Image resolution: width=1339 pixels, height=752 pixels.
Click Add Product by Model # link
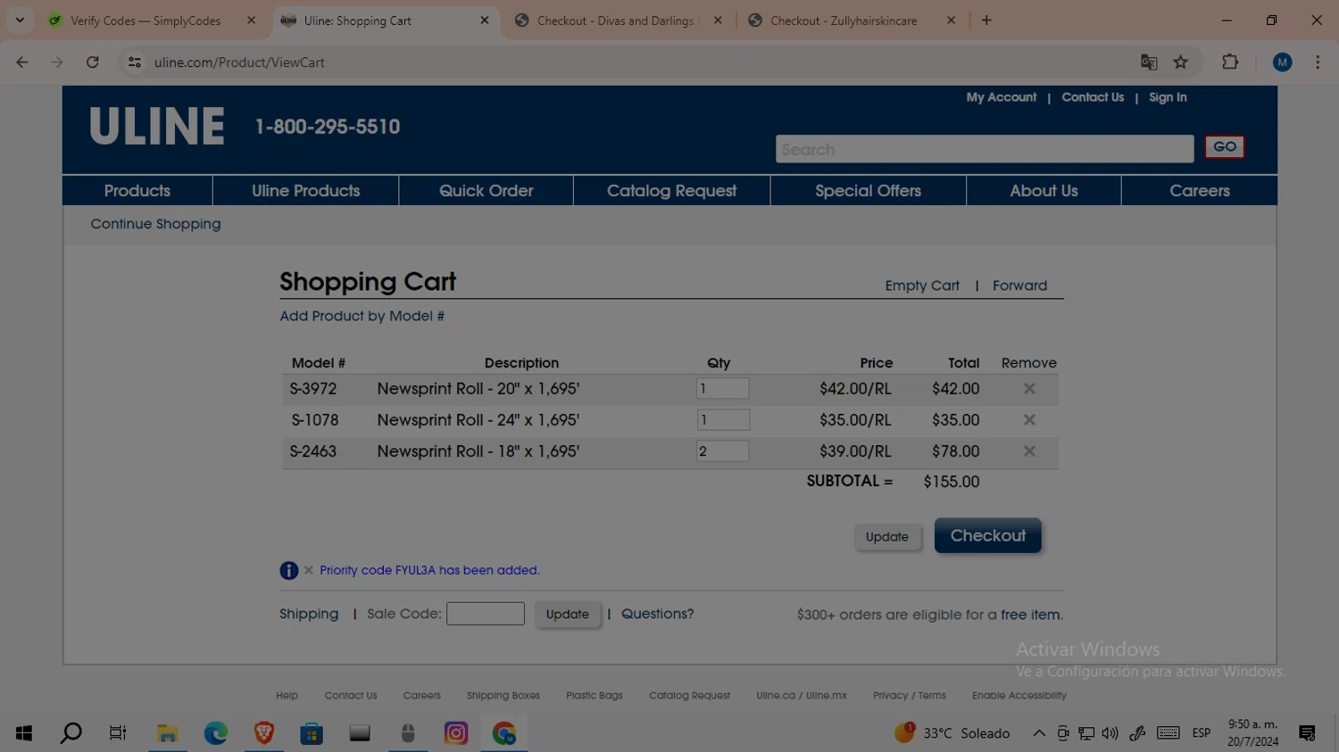click(362, 316)
